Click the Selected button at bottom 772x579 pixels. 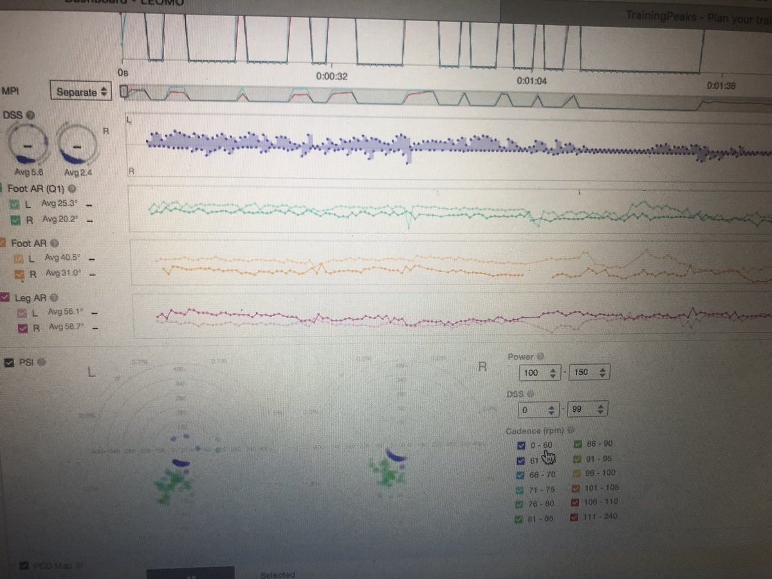pyautogui.click(x=277, y=574)
